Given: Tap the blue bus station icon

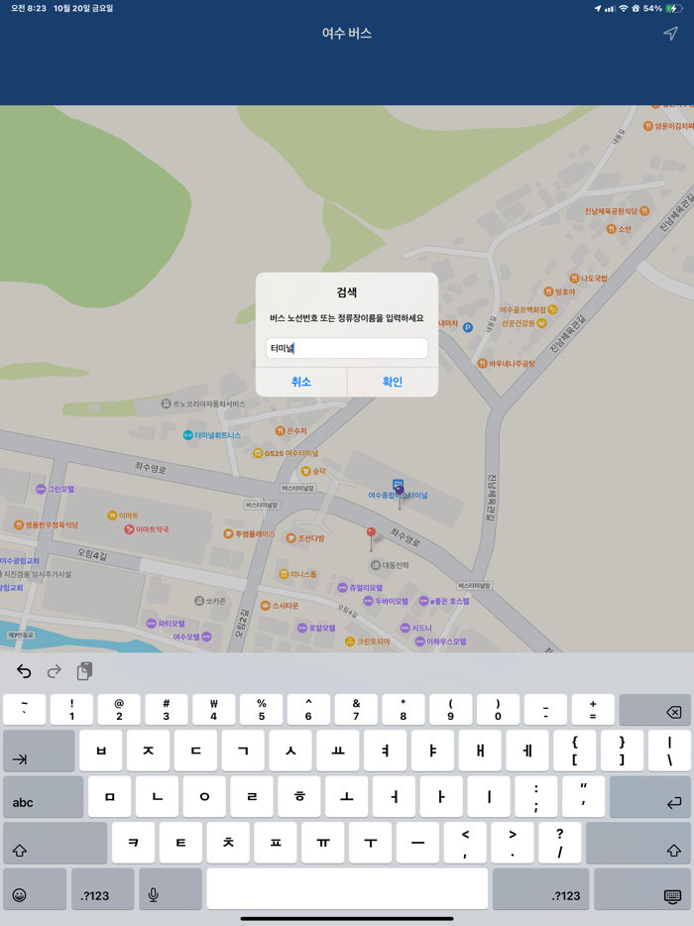Looking at the screenshot, I should coord(398,483).
